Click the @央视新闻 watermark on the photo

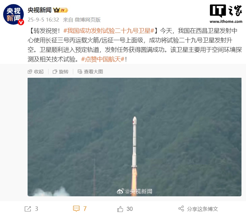tap(134, 191)
